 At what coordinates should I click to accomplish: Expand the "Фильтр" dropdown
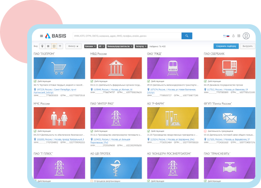click(x=74, y=46)
